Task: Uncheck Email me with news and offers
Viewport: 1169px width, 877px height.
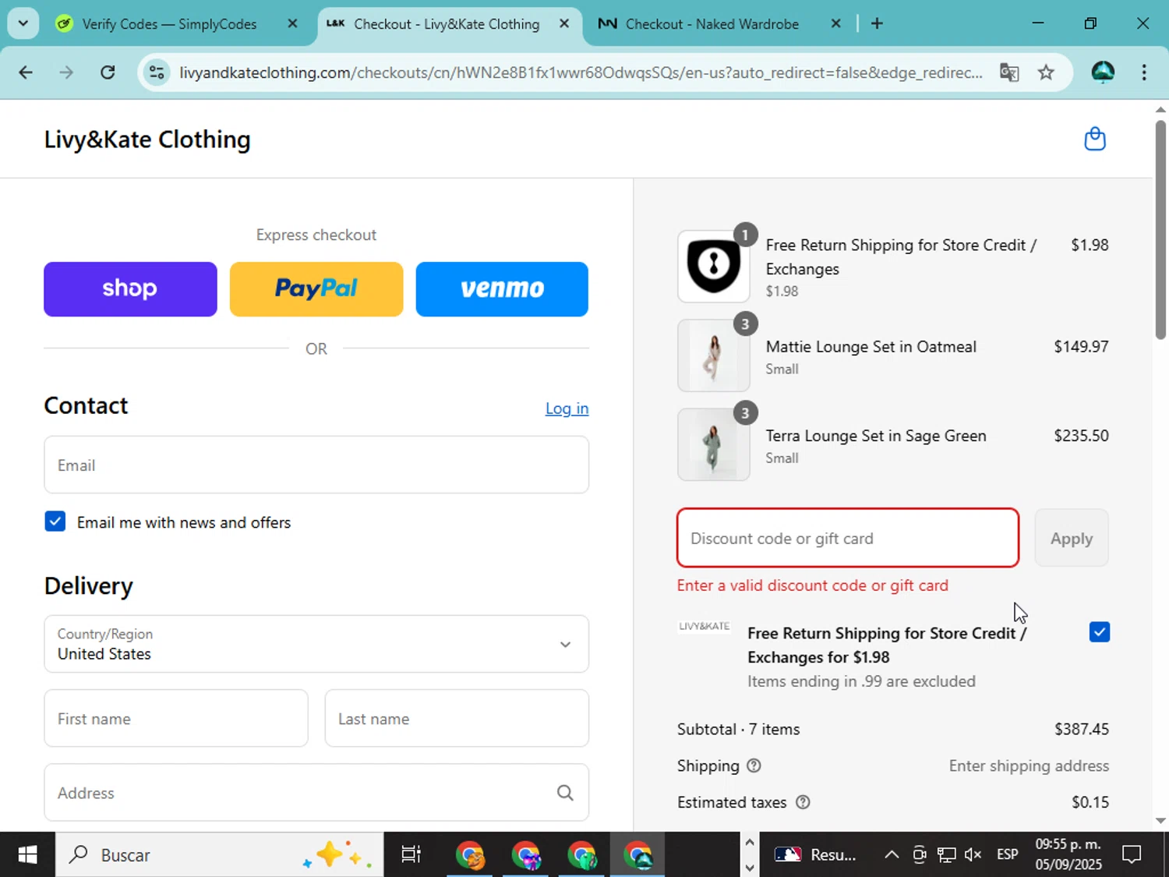Action: 55,522
